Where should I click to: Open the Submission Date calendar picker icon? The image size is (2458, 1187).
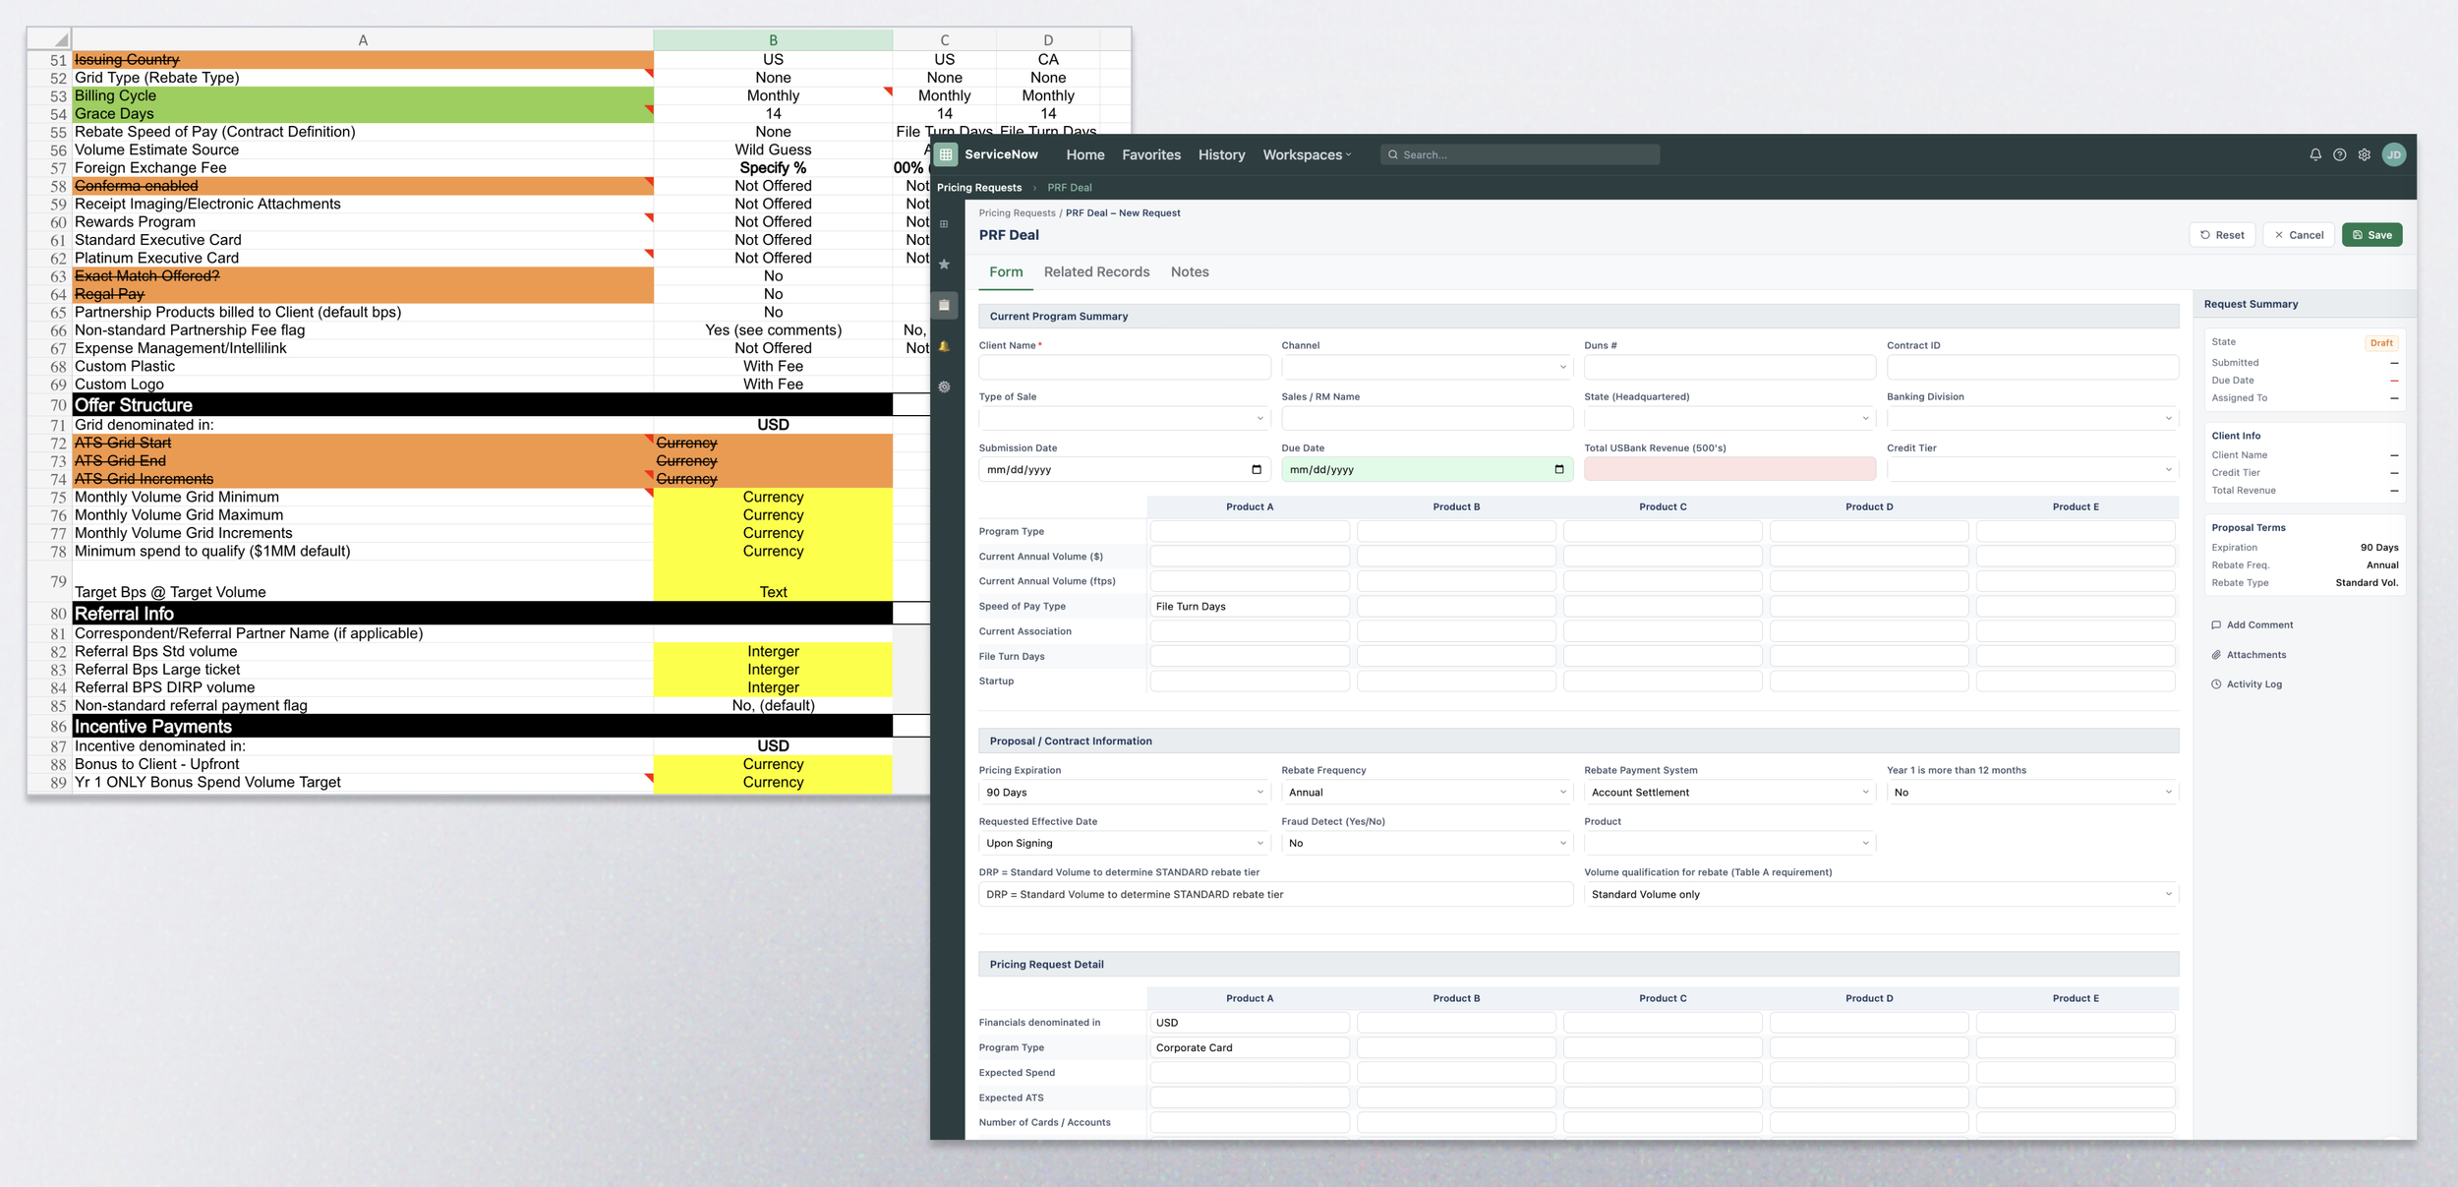(1257, 469)
